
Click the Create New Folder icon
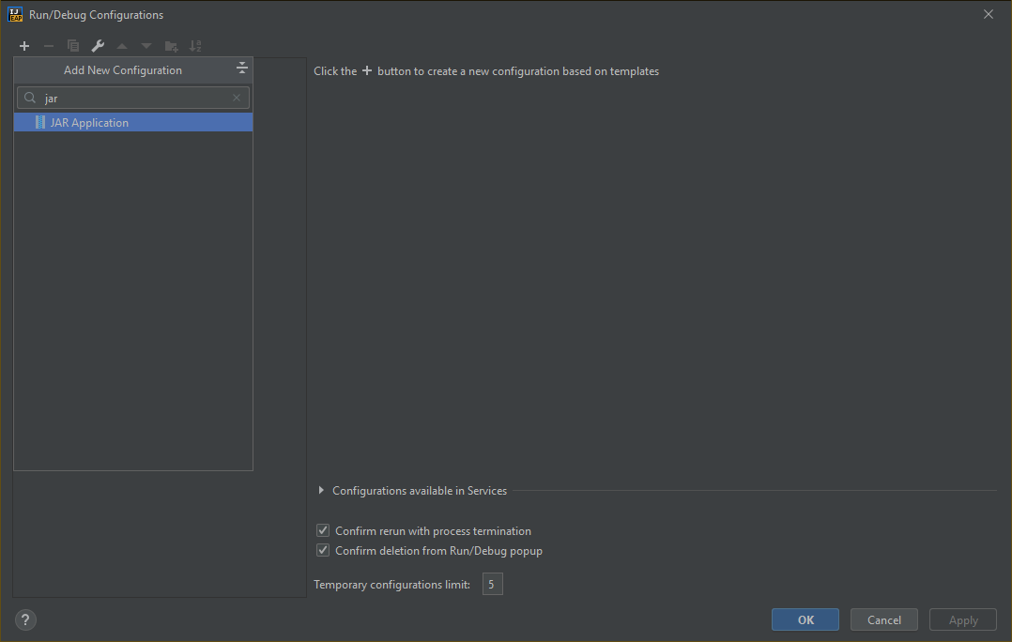coord(171,46)
